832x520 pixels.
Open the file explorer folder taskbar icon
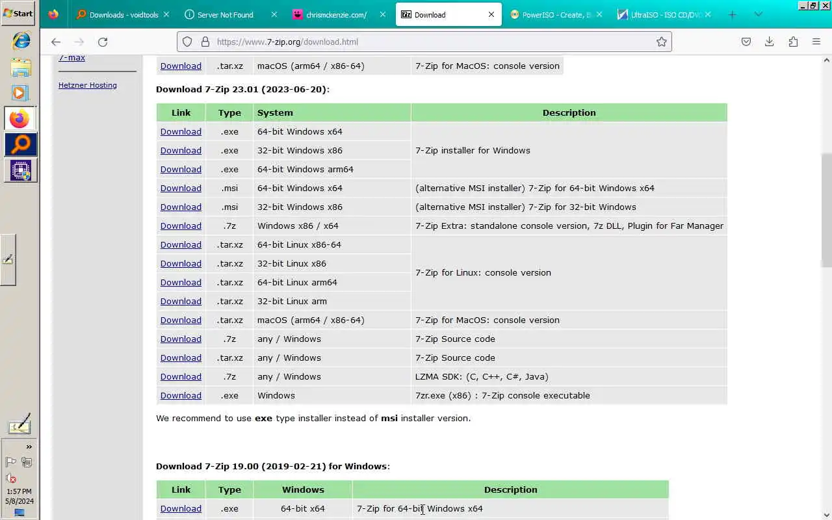(21, 67)
